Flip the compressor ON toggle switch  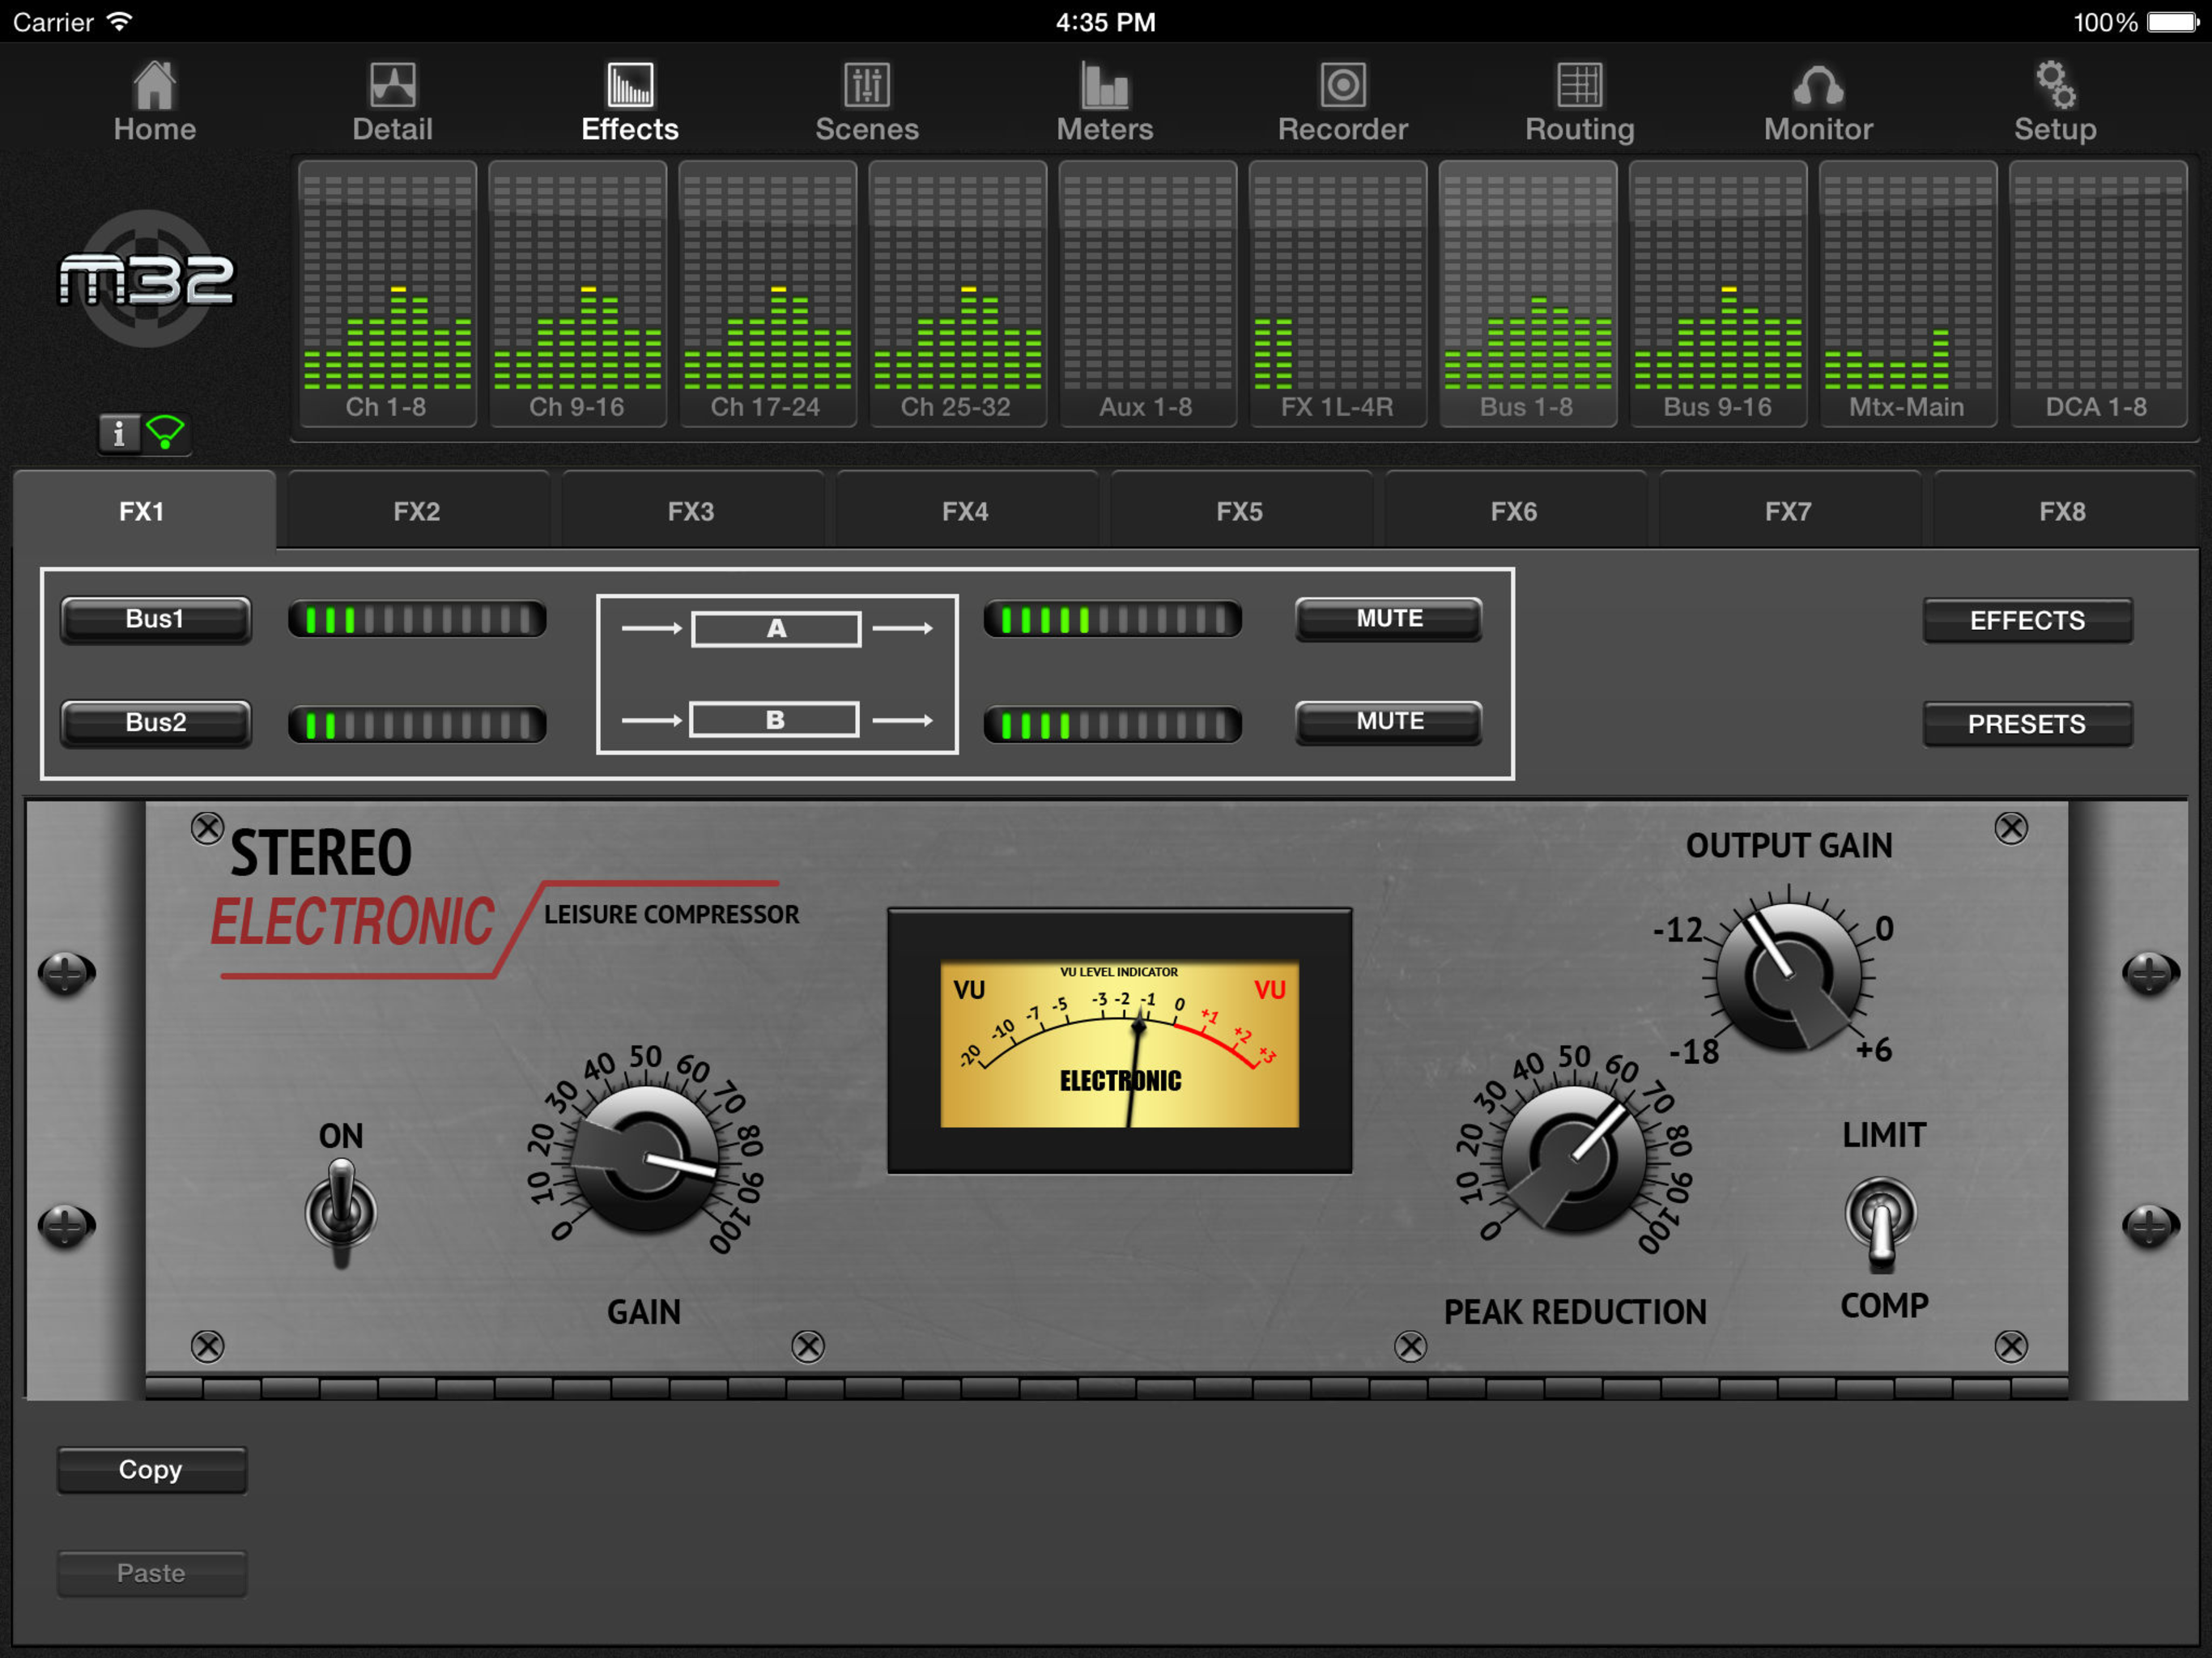tap(341, 1211)
